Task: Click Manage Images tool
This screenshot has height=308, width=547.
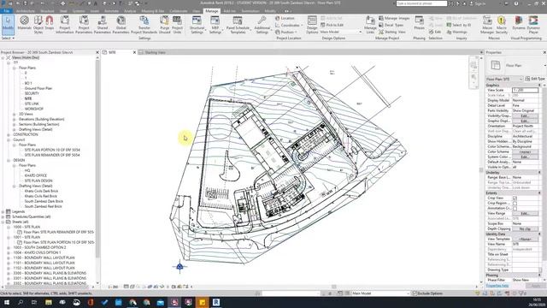Action: pyautogui.click(x=394, y=18)
